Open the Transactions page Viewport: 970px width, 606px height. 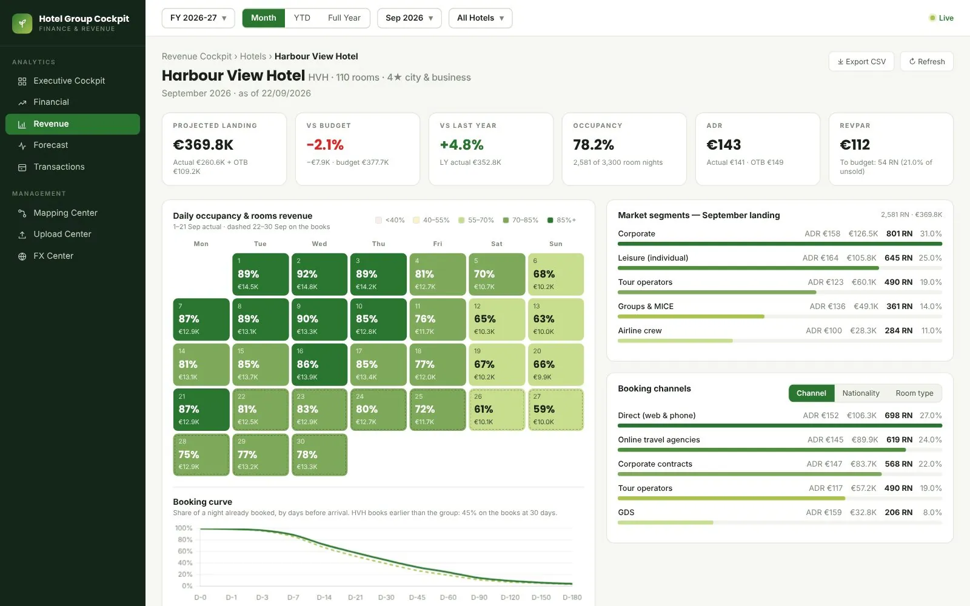(73, 167)
